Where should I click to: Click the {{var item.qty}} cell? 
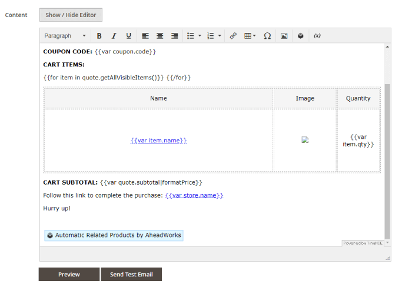358,141
